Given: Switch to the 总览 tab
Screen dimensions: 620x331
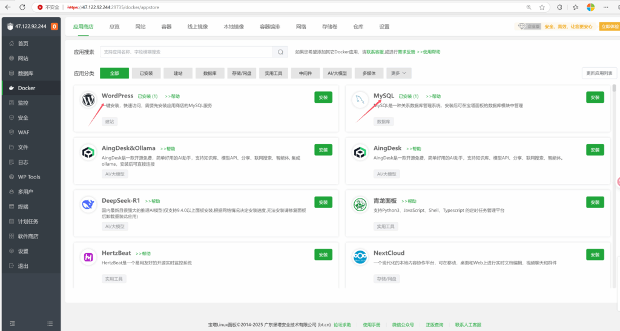Looking at the screenshot, I should pyautogui.click(x=114, y=27).
